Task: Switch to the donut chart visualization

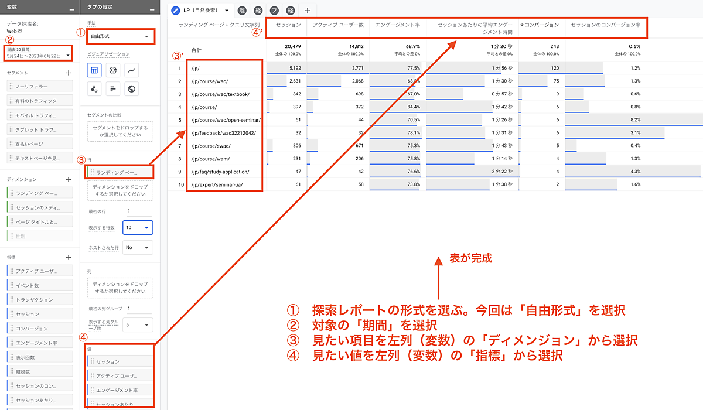Action: coord(113,70)
